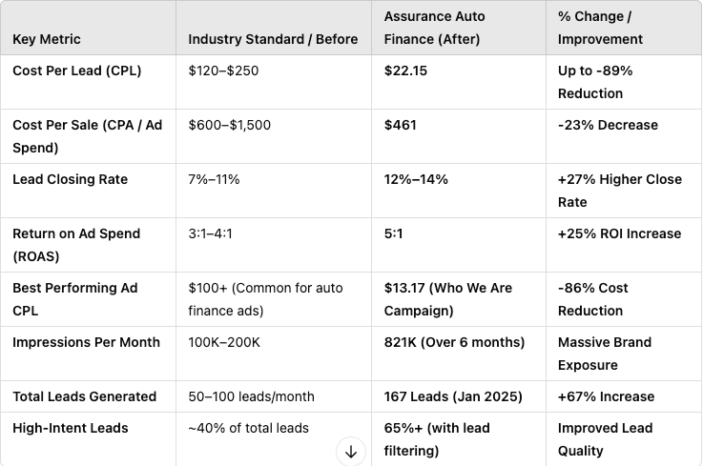Select the Return on Ad Spend label

[x=76, y=244]
